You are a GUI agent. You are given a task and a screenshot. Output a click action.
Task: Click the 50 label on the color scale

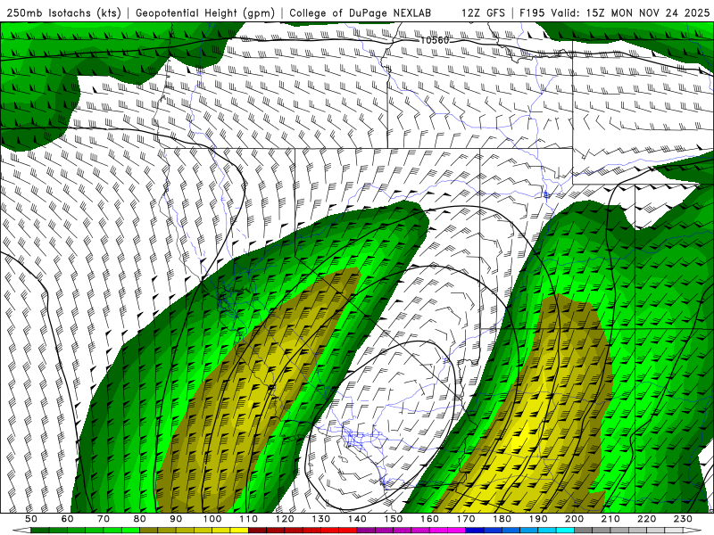[x=31, y=519]
